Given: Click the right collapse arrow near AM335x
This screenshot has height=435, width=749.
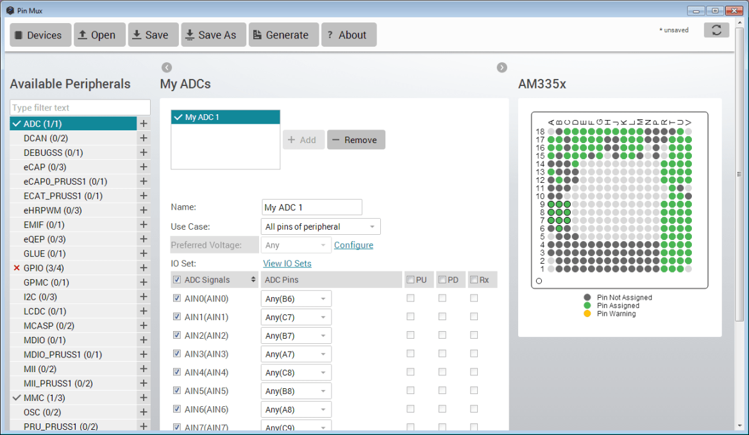Looking at the screenshot, I should [502, 67].
